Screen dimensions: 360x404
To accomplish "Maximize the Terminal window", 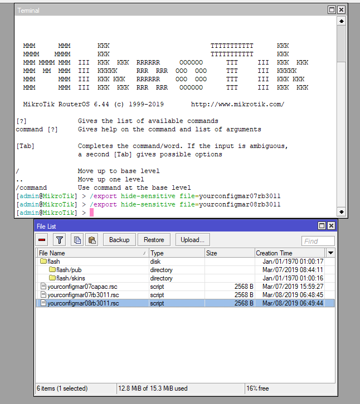I will click(x=332, y=10).
